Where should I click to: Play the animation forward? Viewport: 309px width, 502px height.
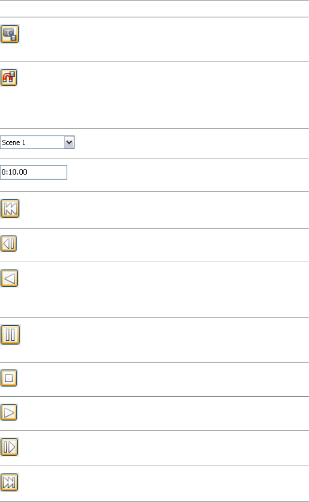point(9,412)
